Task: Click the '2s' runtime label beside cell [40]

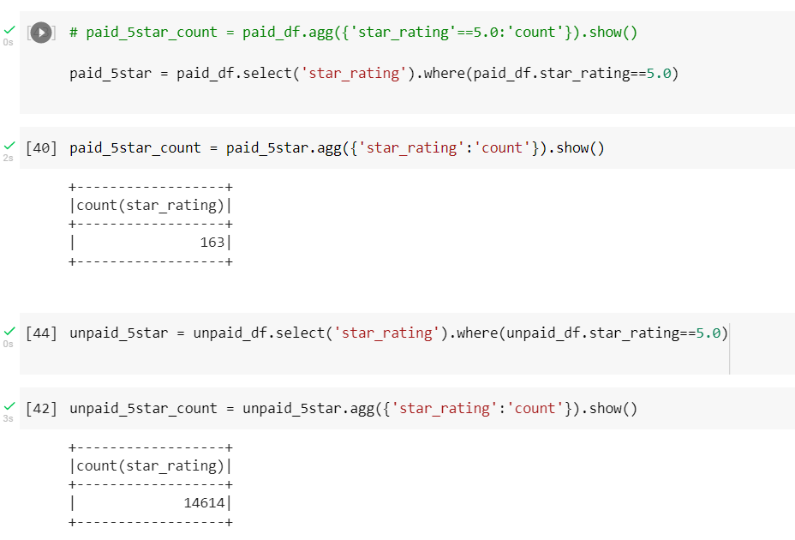Action: tap(9, 158)
